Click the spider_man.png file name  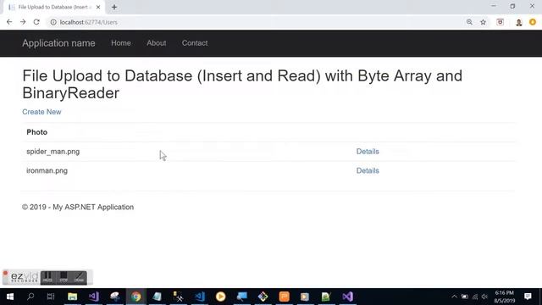point(53,152)
